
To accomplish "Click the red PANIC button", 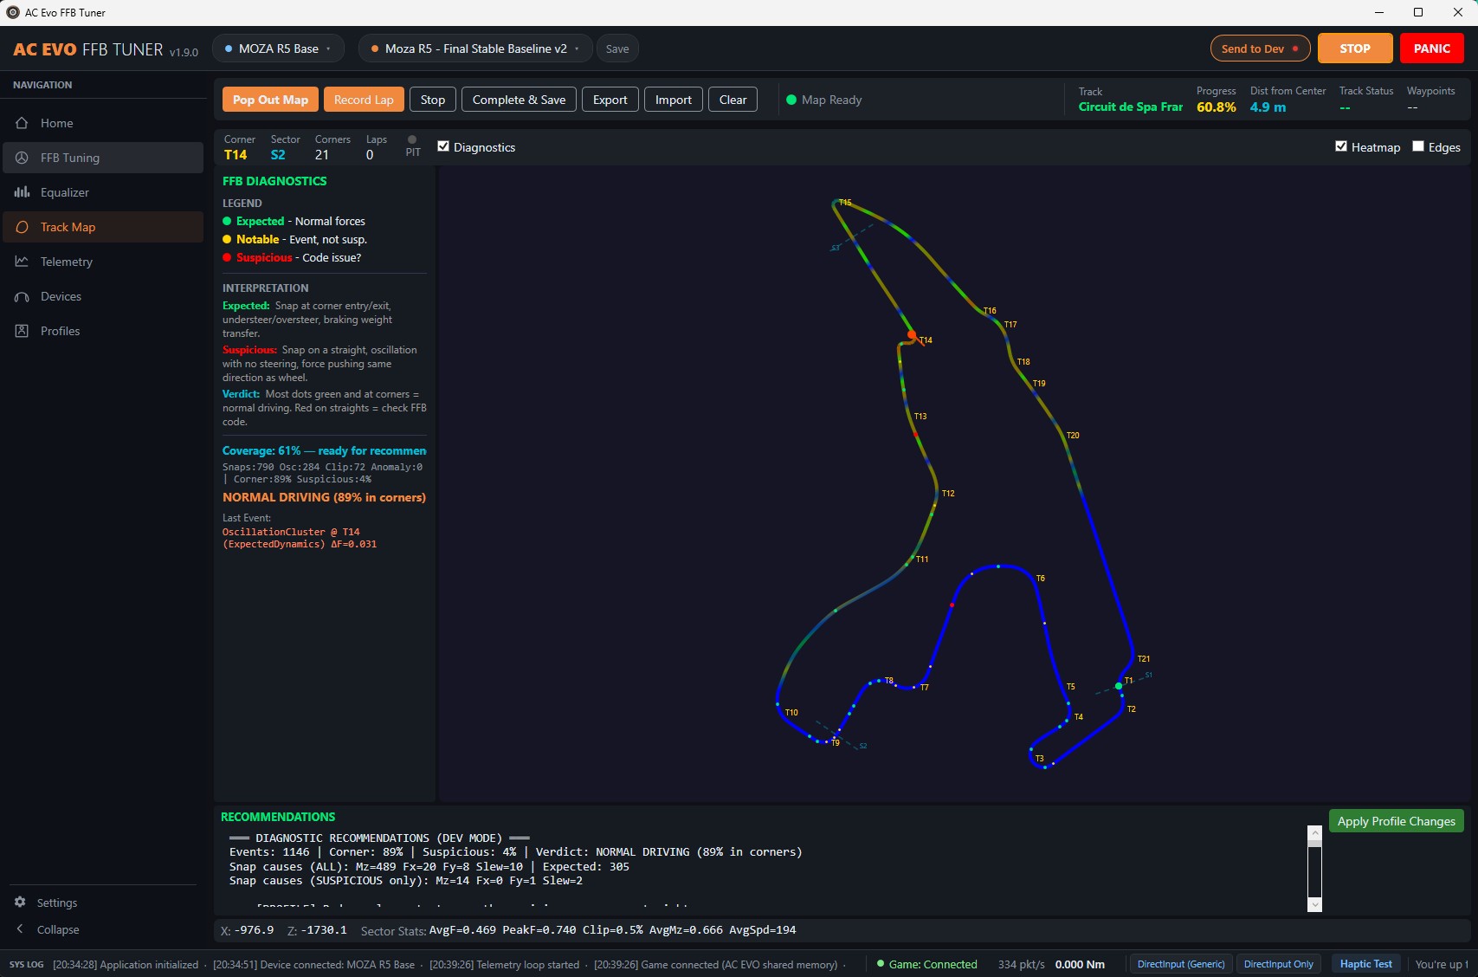I will (x=1432, y=49).
